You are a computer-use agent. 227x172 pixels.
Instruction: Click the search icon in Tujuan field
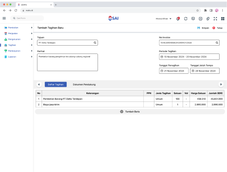(x=95, y=43)
